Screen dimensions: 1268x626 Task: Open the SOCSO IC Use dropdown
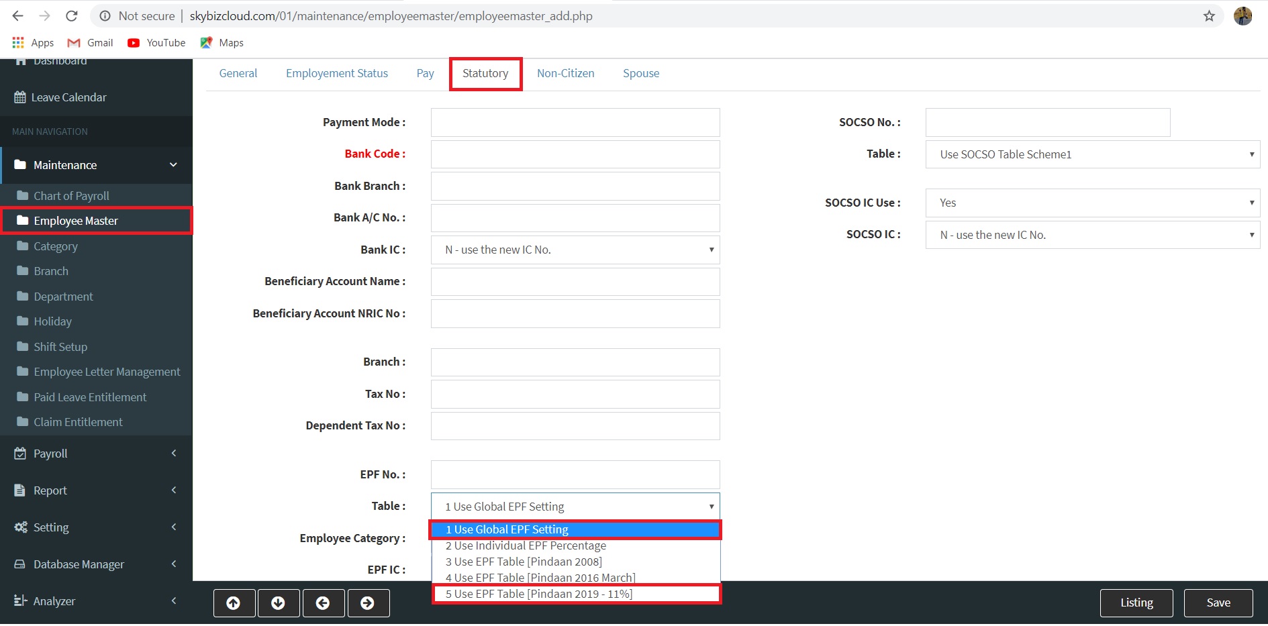pyautogui.click(x=1092, y=203)
